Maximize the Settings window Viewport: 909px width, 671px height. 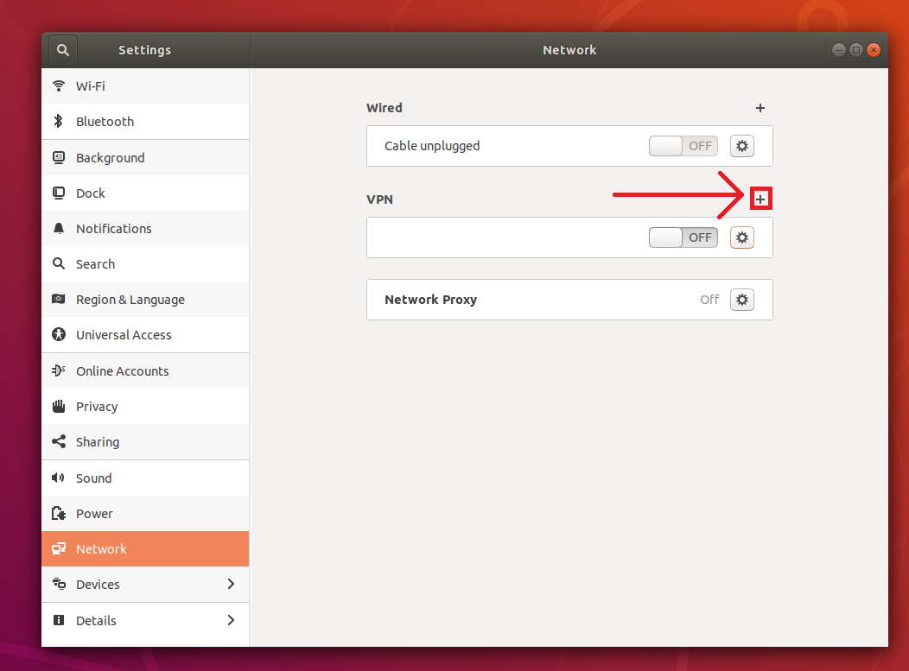tap(855, 50)
